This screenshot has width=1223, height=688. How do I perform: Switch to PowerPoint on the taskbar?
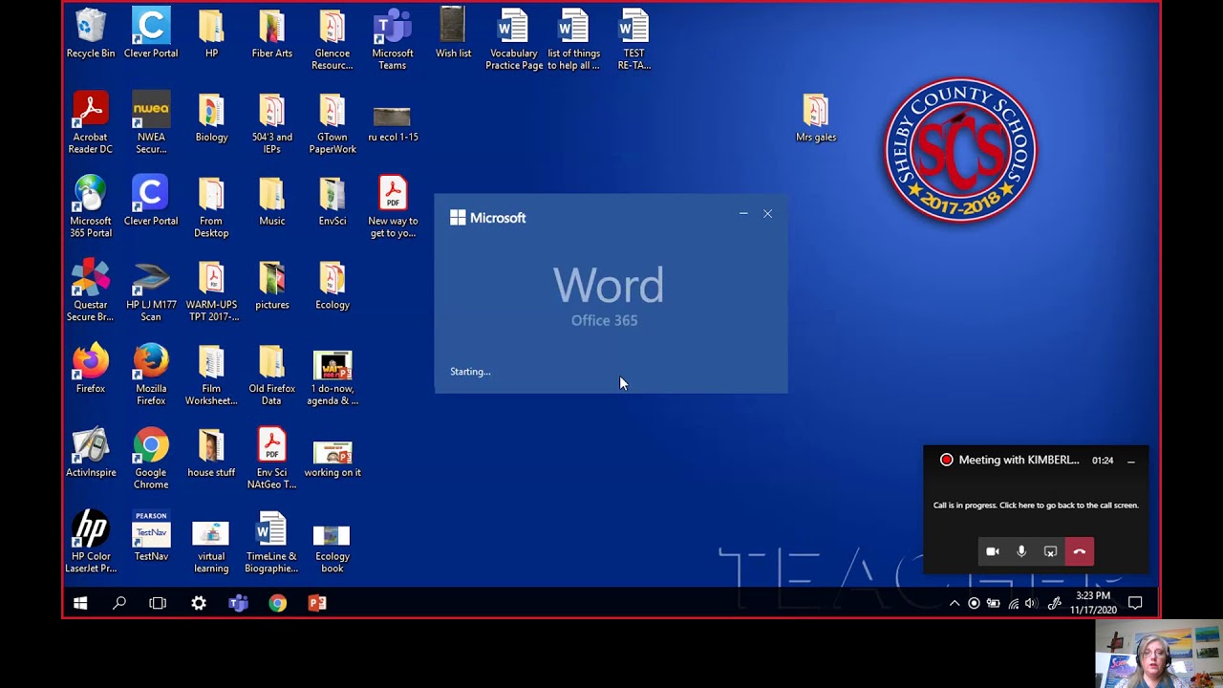[317, 603]
